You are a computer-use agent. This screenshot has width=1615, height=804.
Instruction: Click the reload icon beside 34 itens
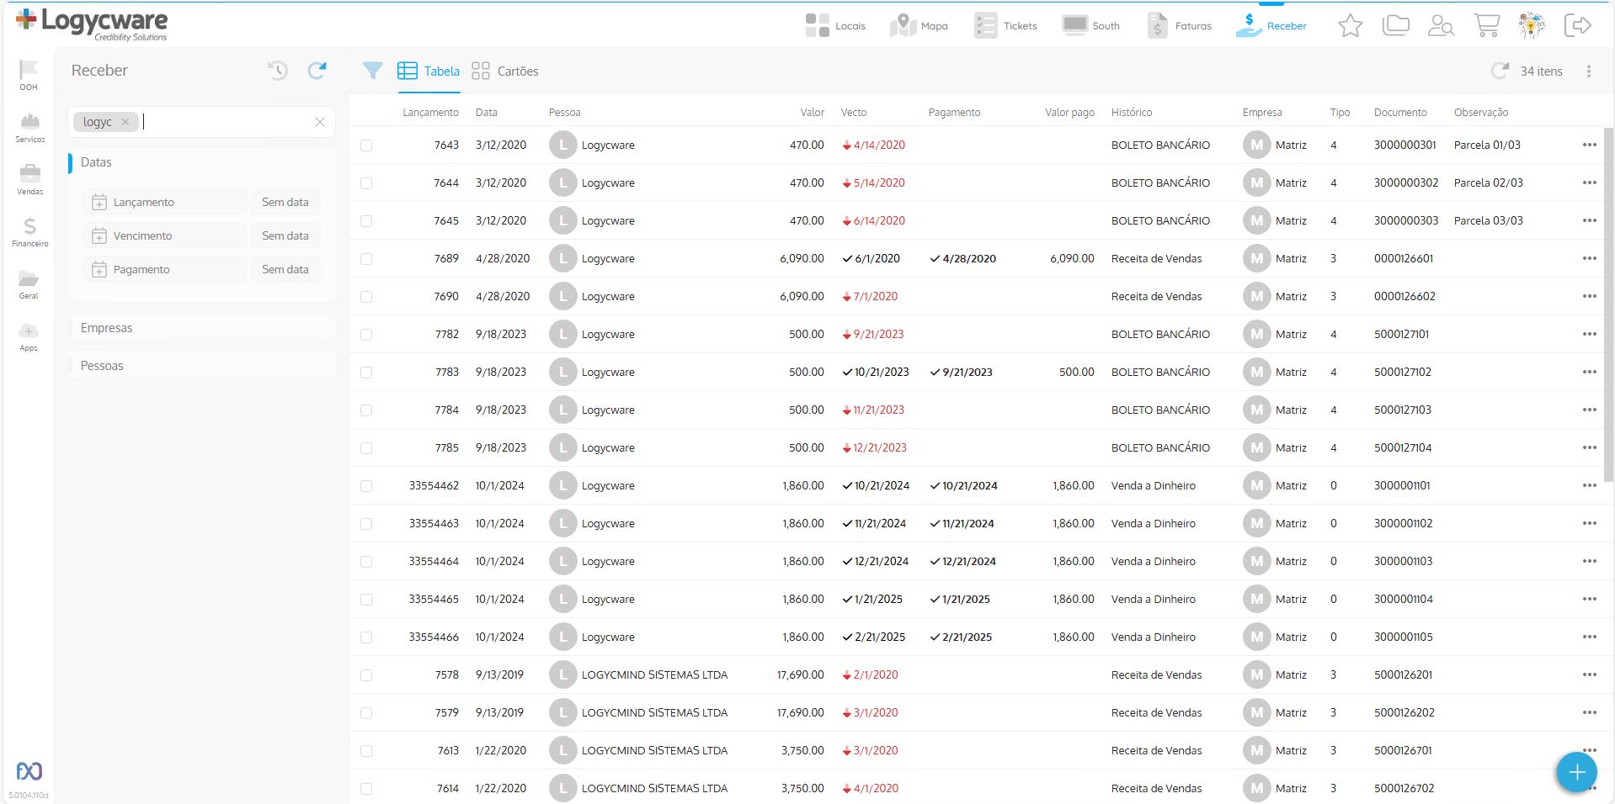coord(1500,71)
